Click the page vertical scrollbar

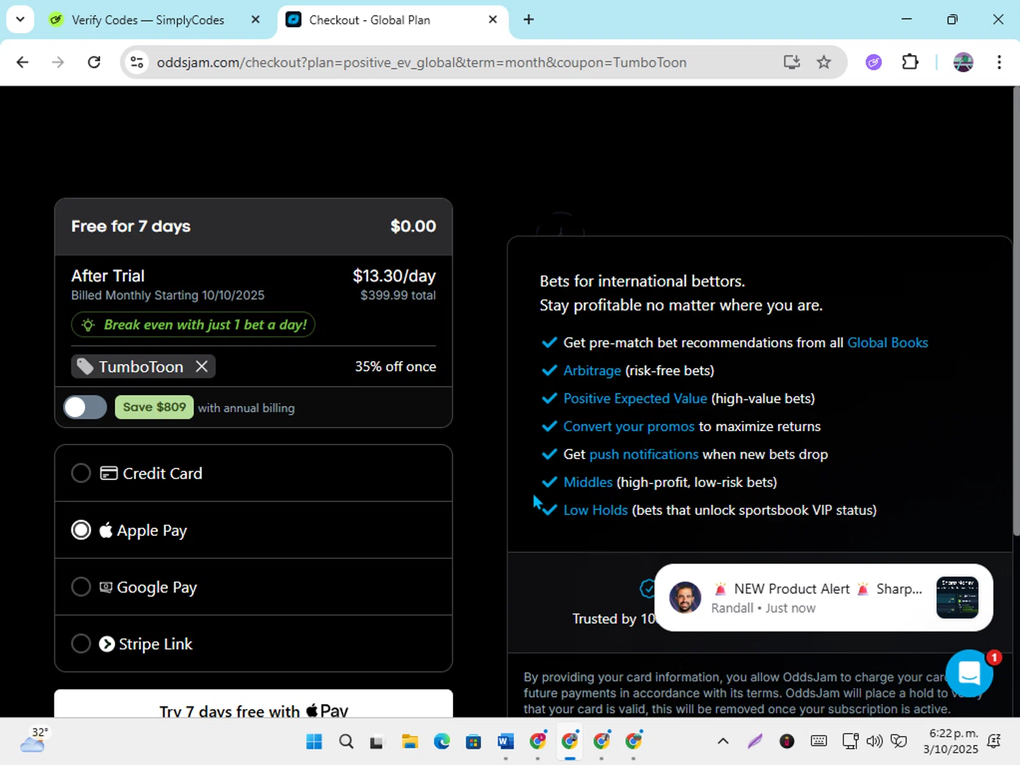tap(1016, 311)
